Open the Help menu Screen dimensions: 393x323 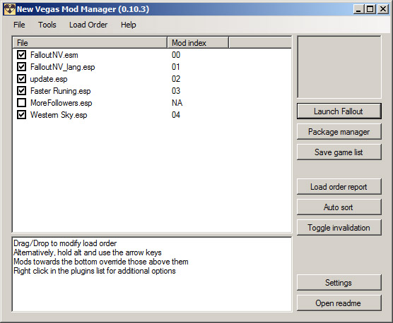coord(129,25)
